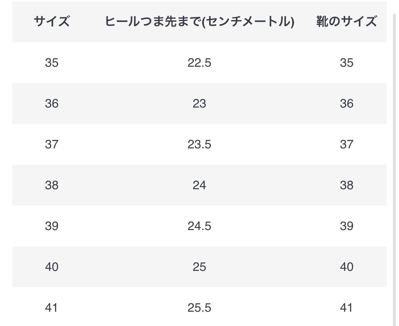Select the 22.5 centimeter cell

tap(199, 63)
